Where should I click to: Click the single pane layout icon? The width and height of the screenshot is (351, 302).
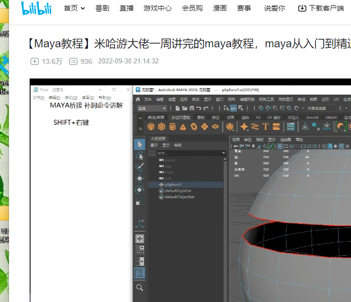140,239
